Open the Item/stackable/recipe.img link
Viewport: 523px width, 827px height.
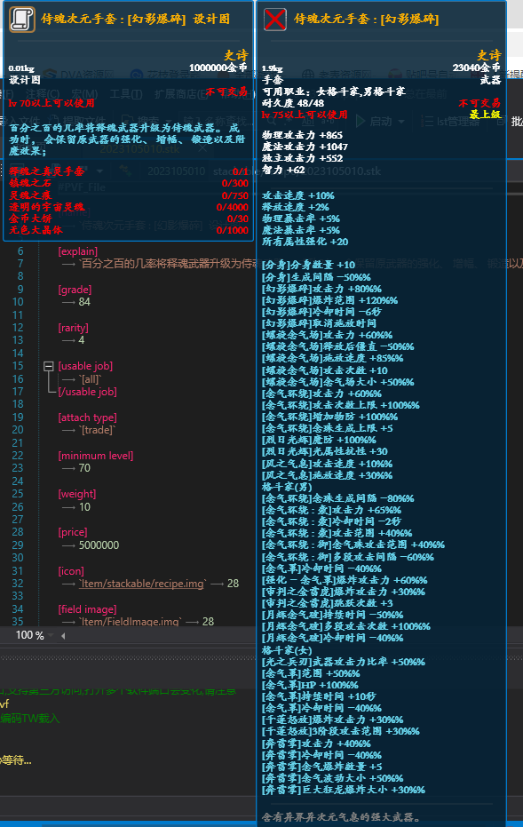click(142, 584)
